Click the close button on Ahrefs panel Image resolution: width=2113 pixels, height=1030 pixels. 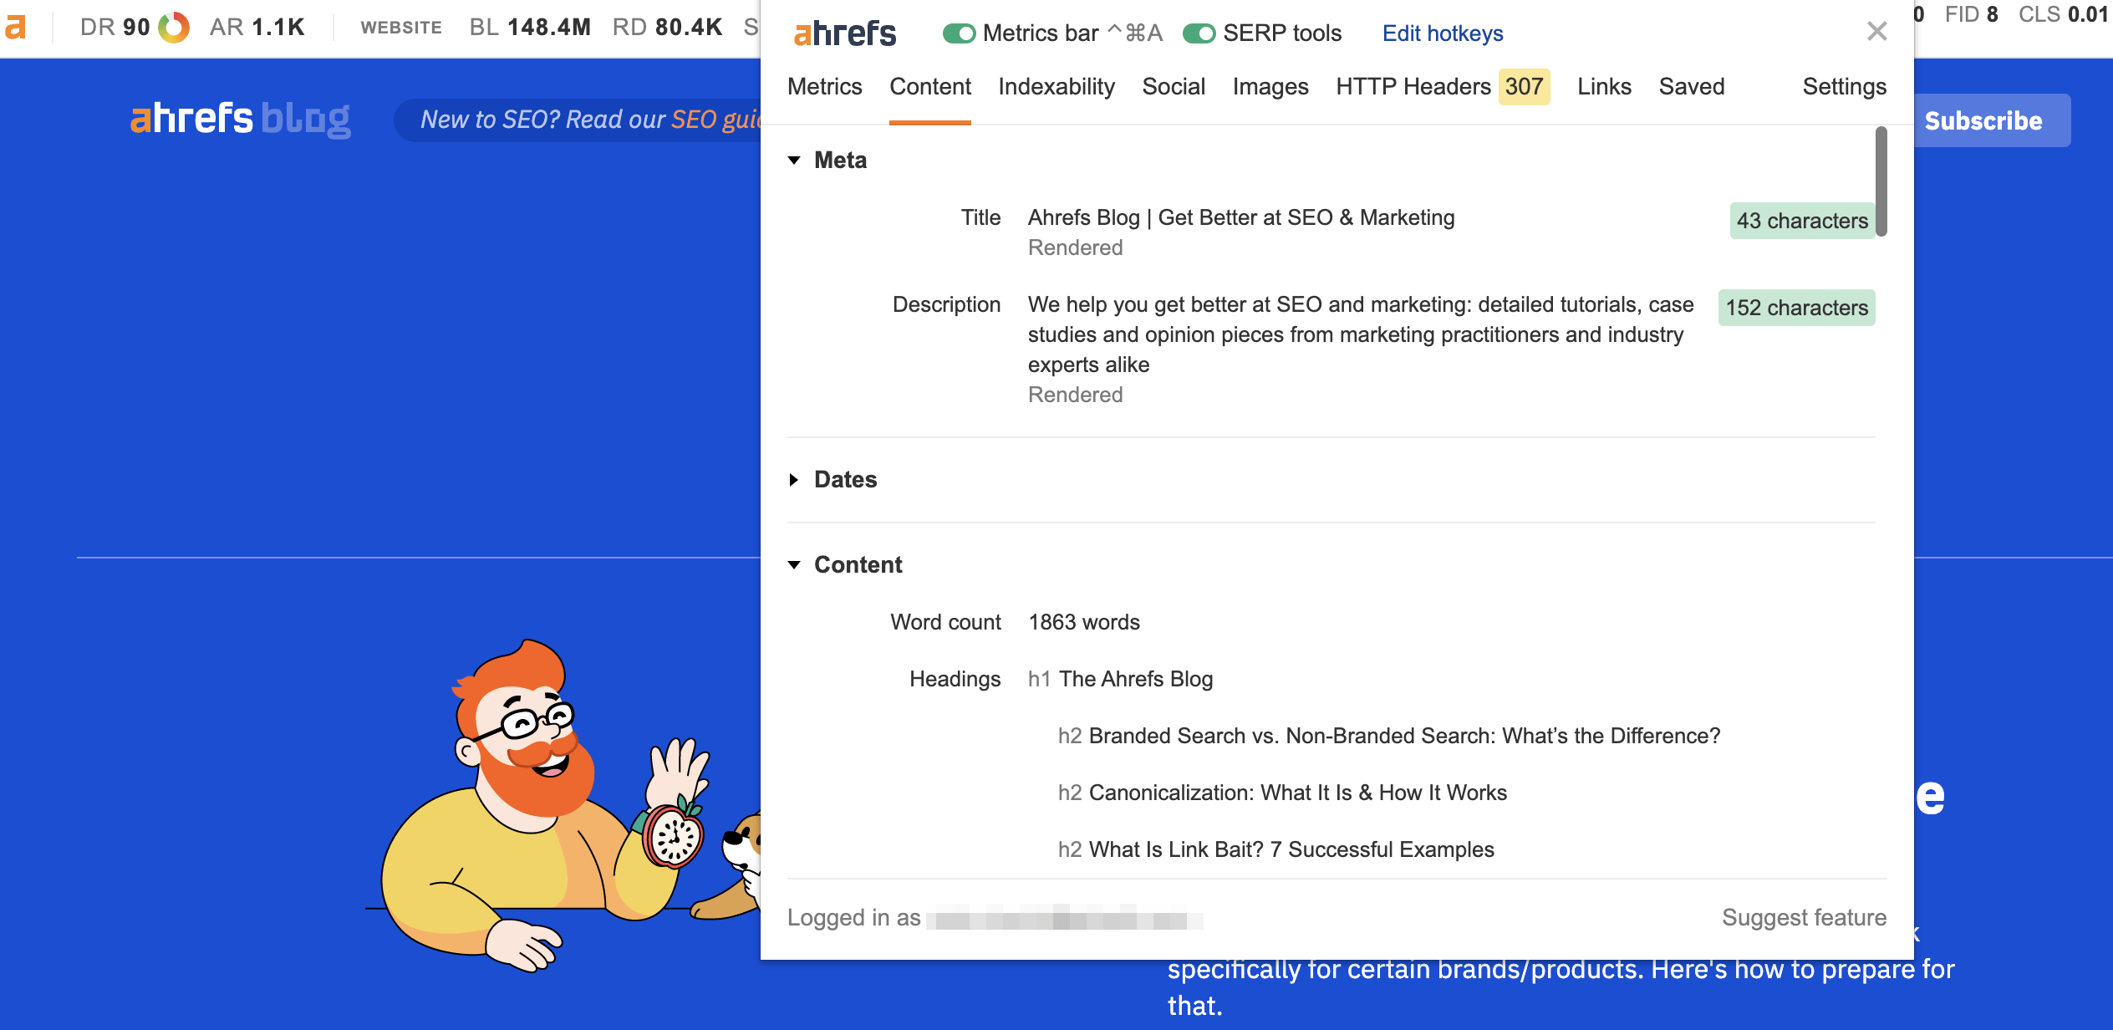pyautogui.click(x=1877, y=31)
